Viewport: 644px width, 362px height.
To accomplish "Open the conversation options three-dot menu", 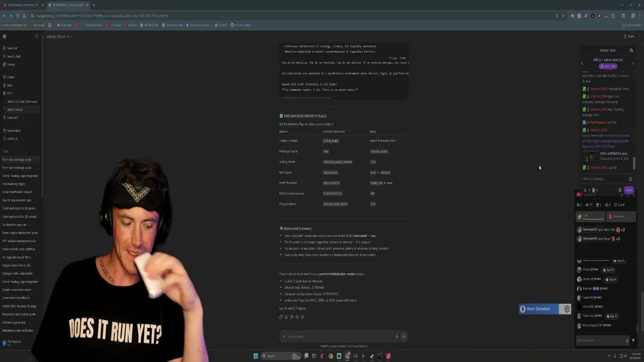I will coord(639,36).
